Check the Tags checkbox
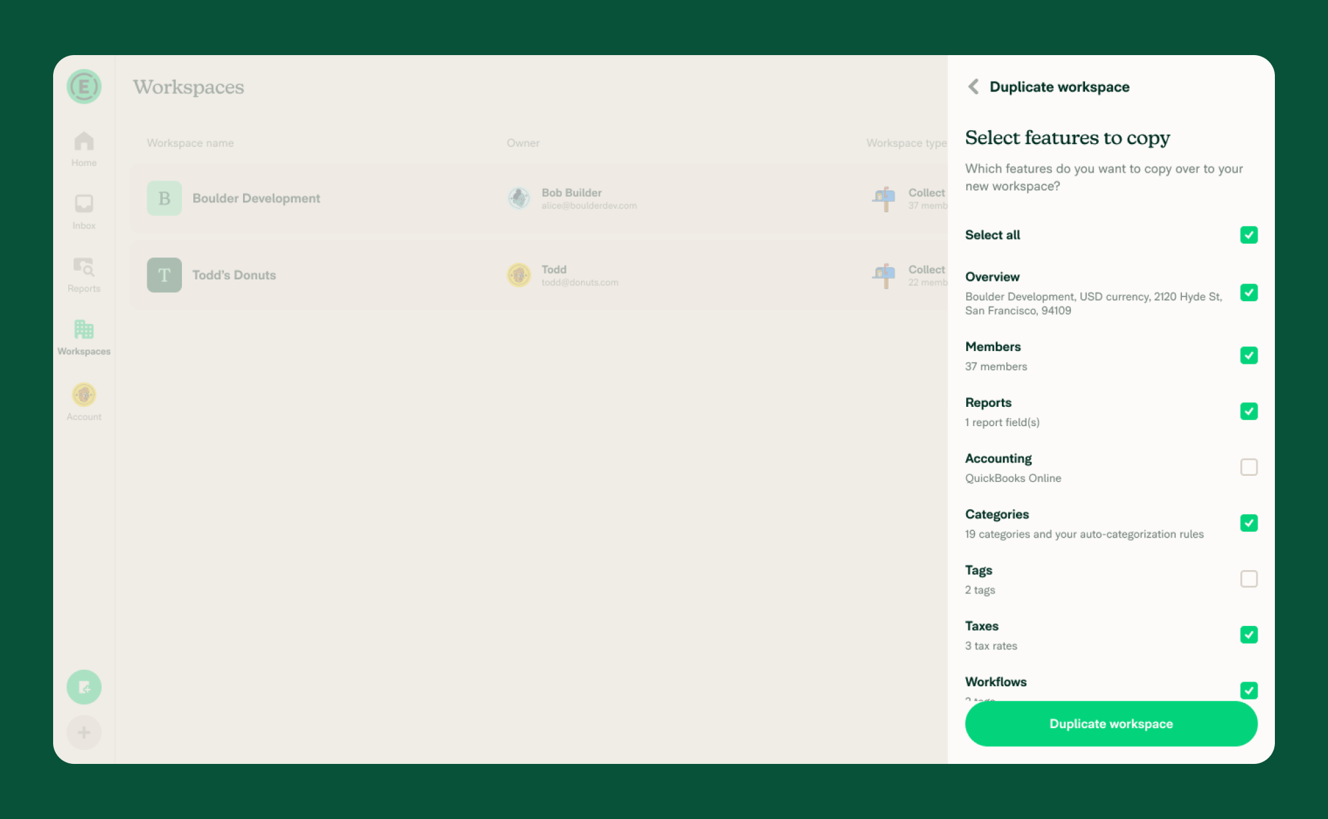 (x=1249, y=579)
